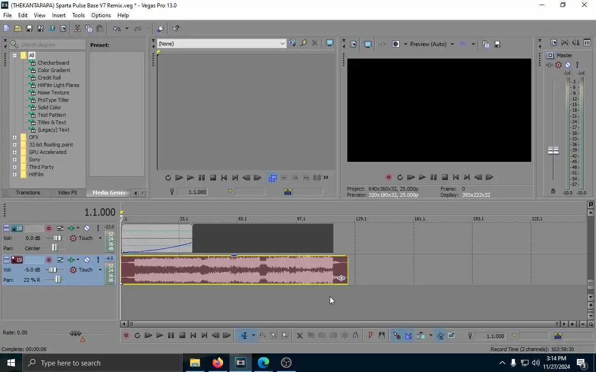Select the Envelope Edit tool
This screenshot has height=372, width=596.
pos(263,335)
